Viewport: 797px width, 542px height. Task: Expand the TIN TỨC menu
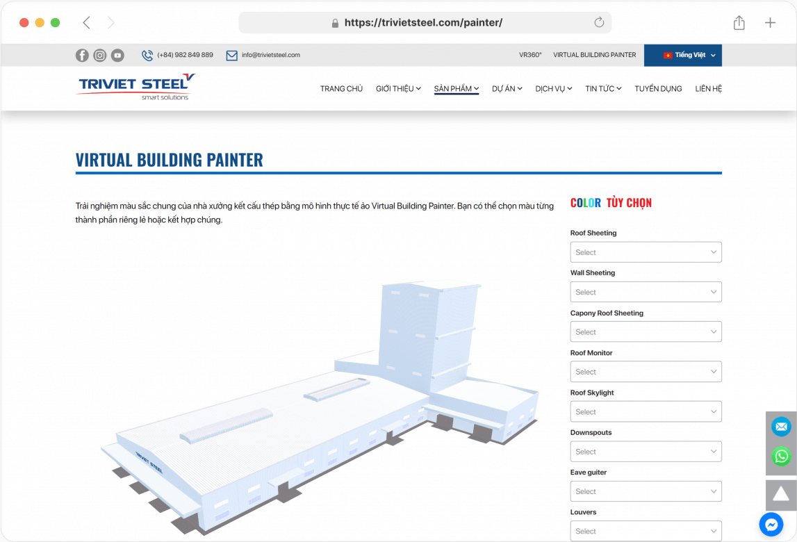603,88
